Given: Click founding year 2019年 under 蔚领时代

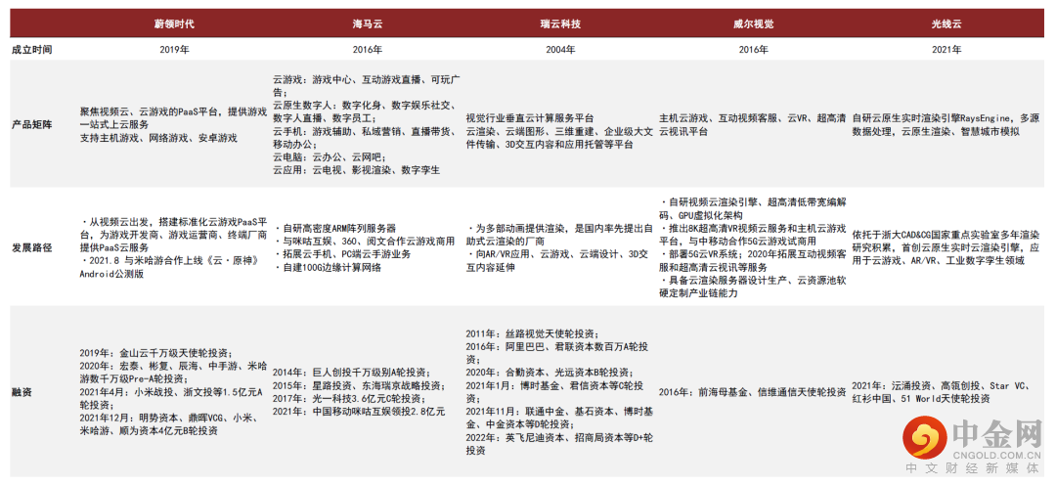Looking at the screenshot, I should (x=174, y=50).
